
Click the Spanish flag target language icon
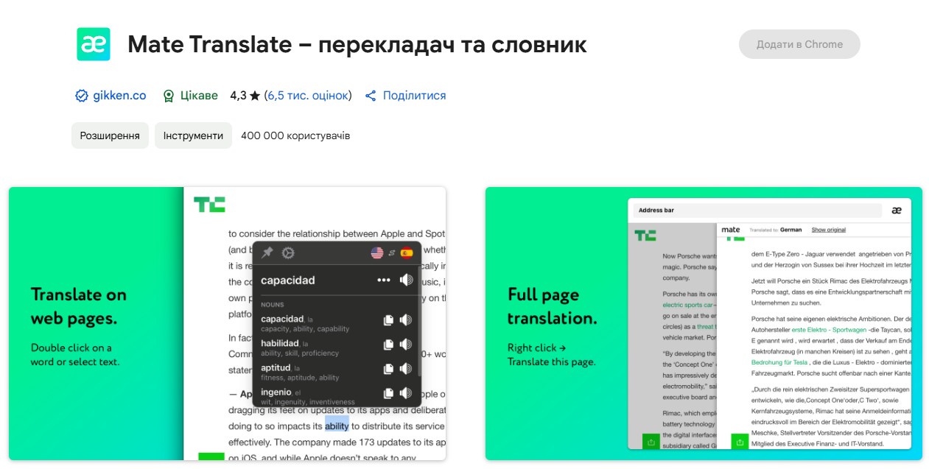406,253
